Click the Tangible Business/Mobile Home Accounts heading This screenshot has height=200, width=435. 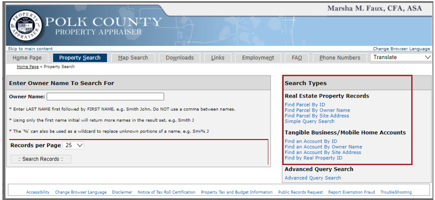pos(345,133)
